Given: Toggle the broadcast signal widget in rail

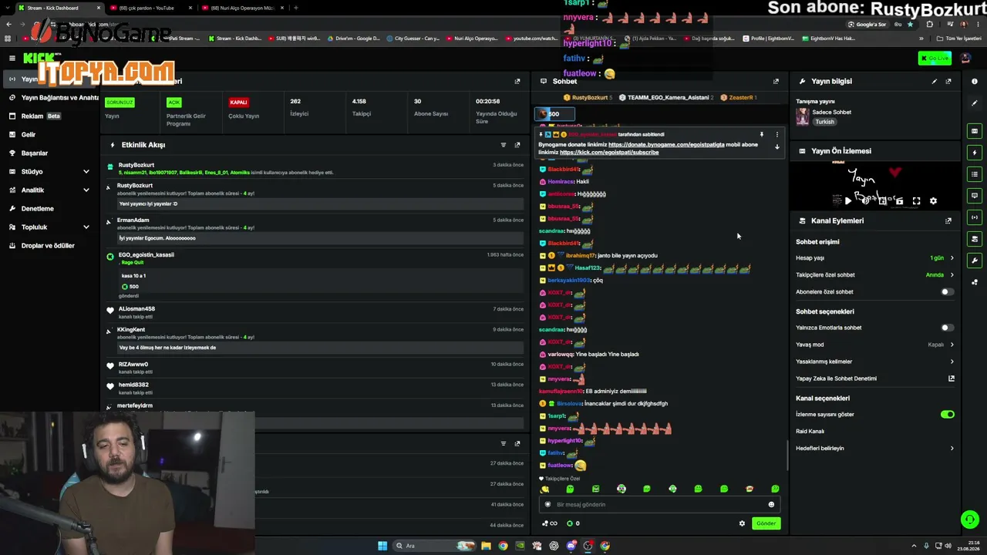Looking at the screenshot, I should (975, 217).
